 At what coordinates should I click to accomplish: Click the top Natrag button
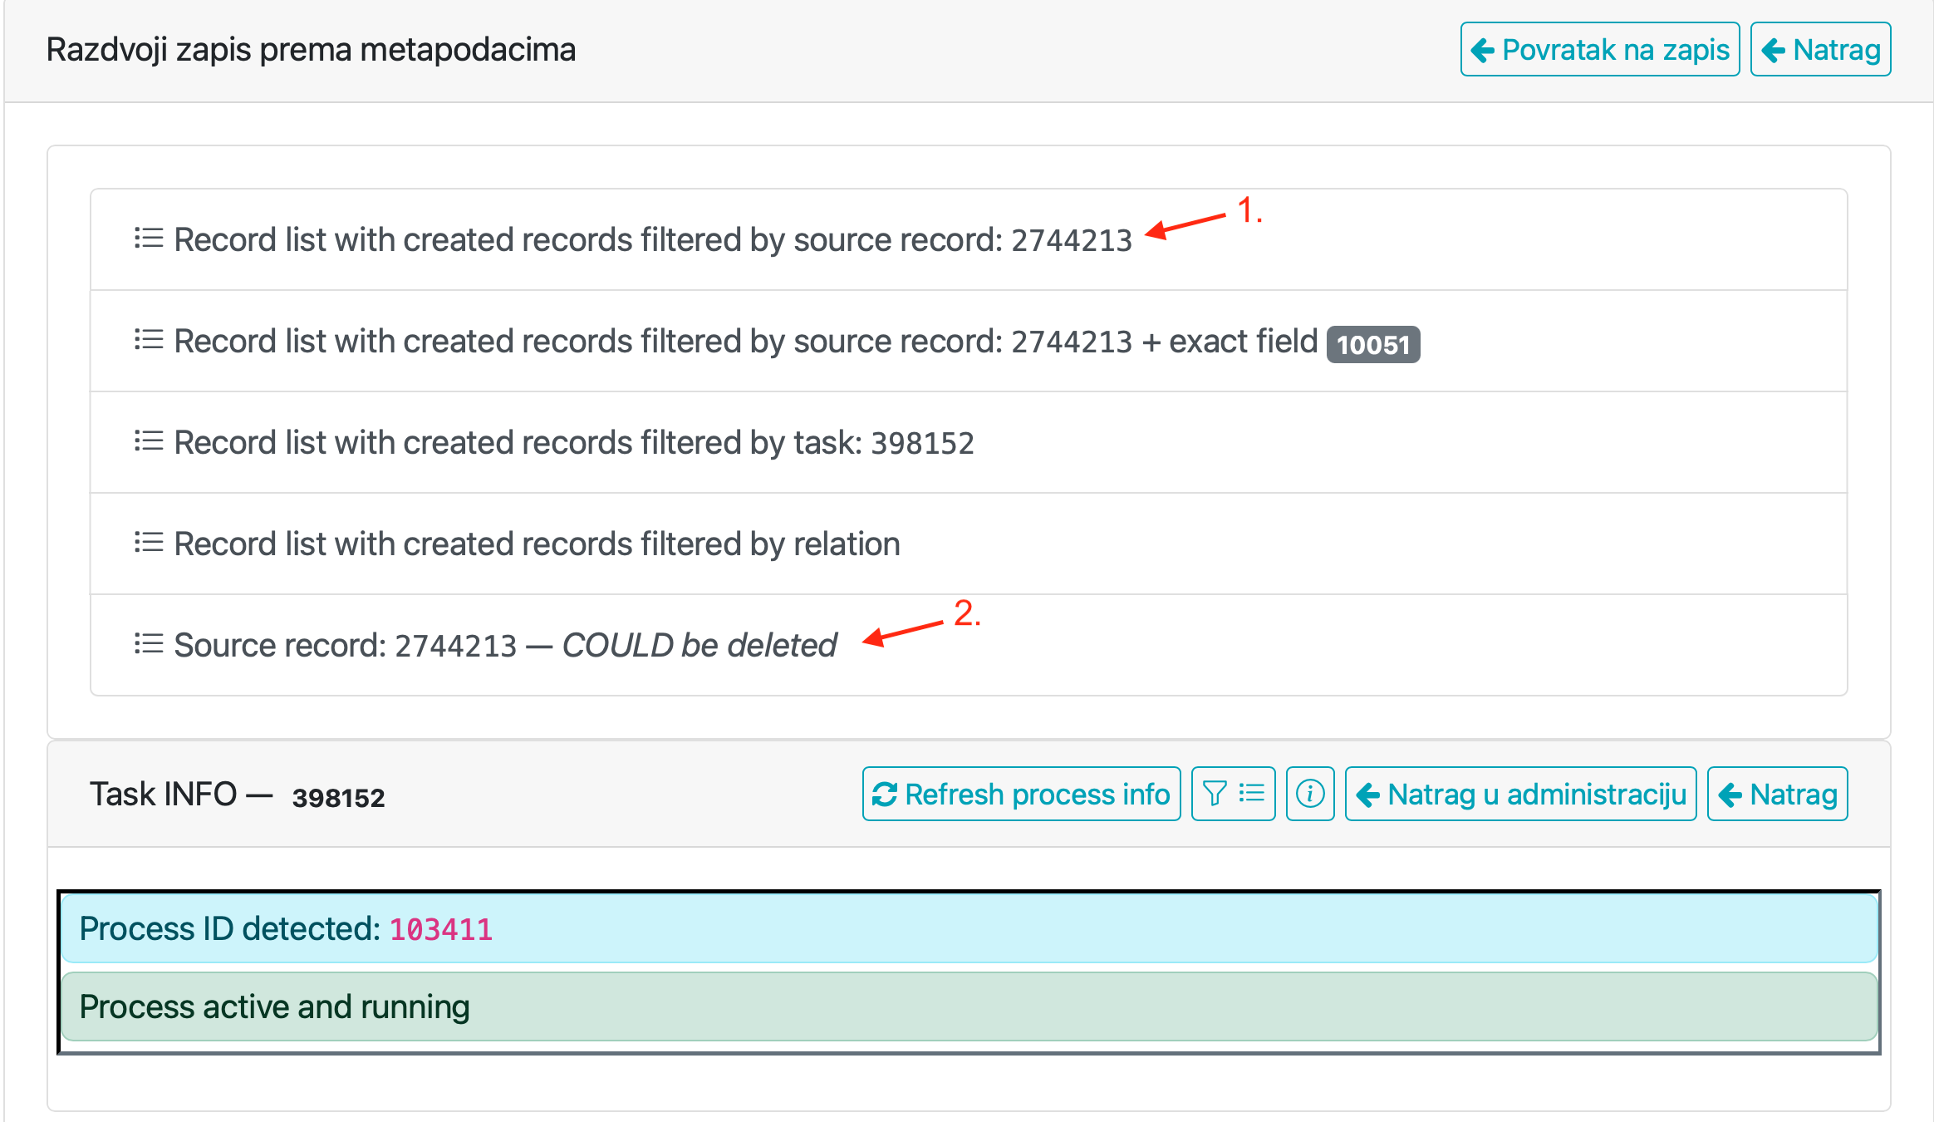(1820, 49)
